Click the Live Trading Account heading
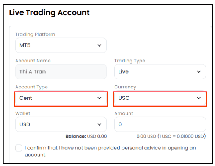Screen dimensions: 215x166 point(49,12)
